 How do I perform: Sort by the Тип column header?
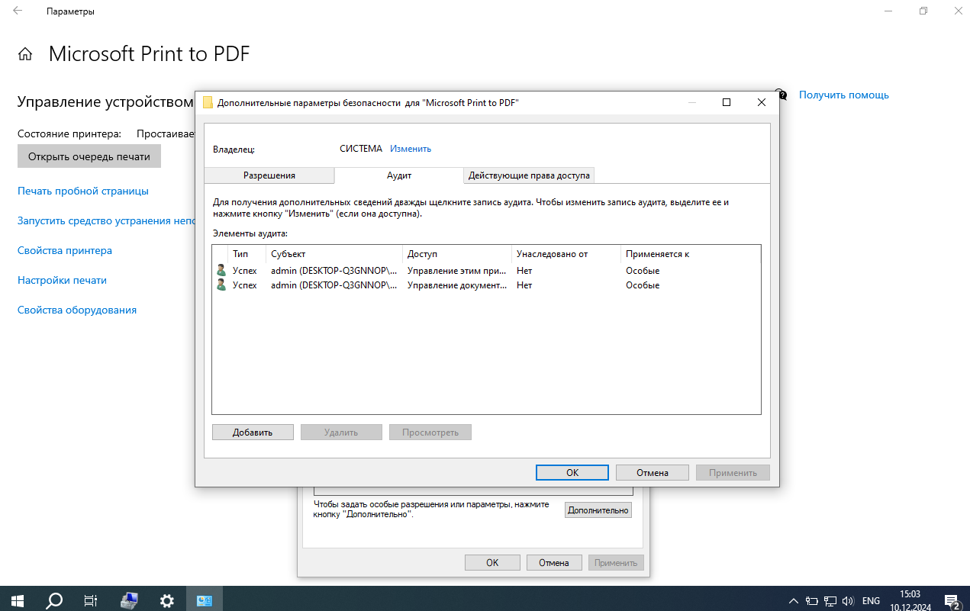tap(247, 254)
